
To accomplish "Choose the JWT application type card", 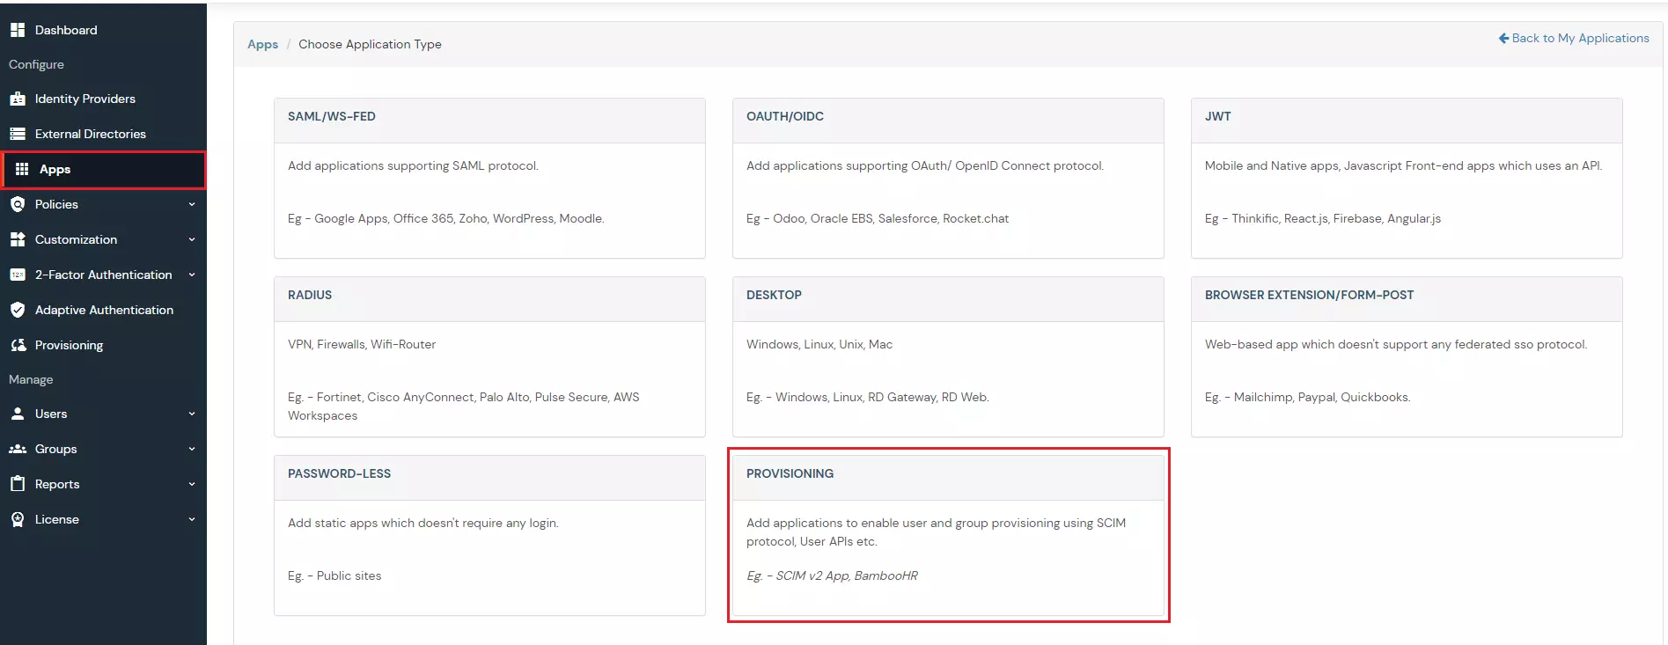I will (x=1407, y=178).
